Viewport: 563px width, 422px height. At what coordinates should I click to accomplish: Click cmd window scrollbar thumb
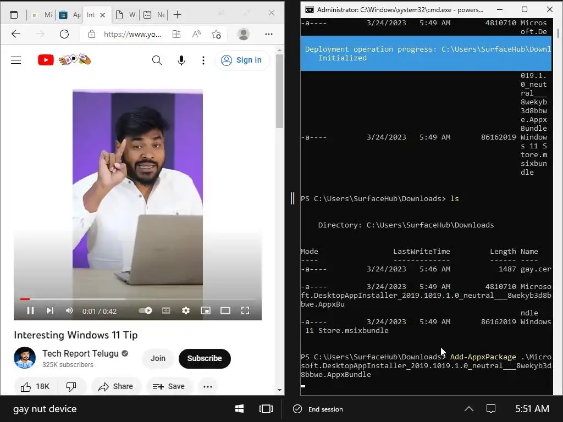pos(558,33)
